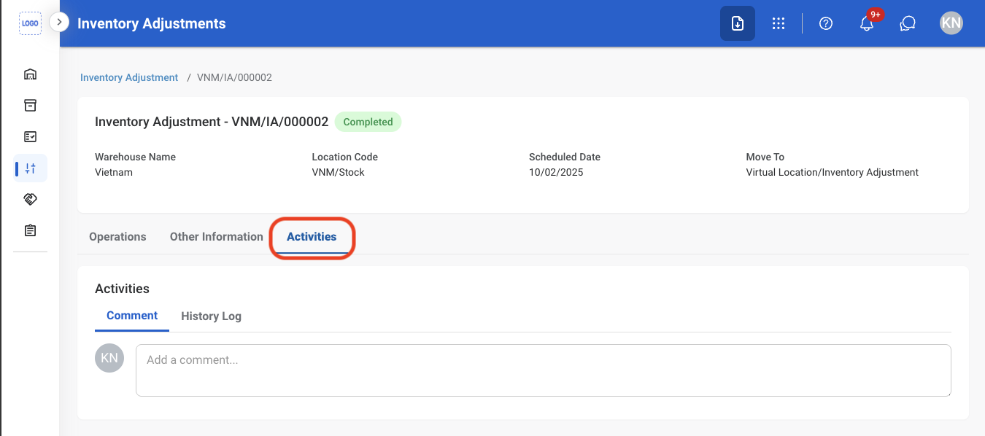Select the inventory adjustment sliders icon

[x=30, y=168]
